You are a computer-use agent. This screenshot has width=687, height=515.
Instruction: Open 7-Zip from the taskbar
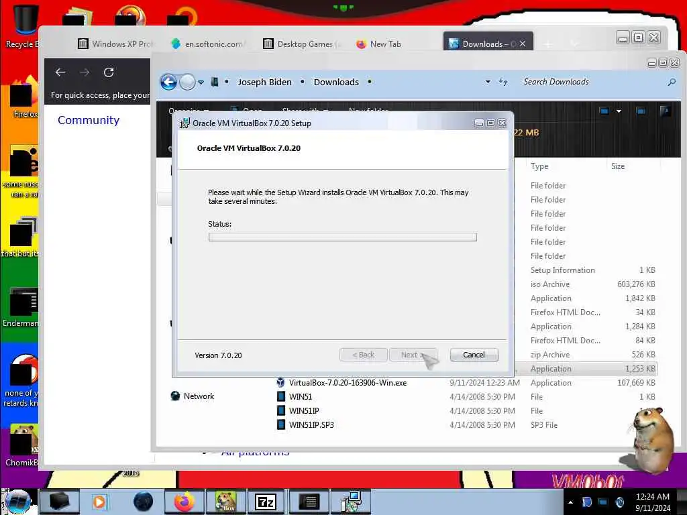coord(266,502)
